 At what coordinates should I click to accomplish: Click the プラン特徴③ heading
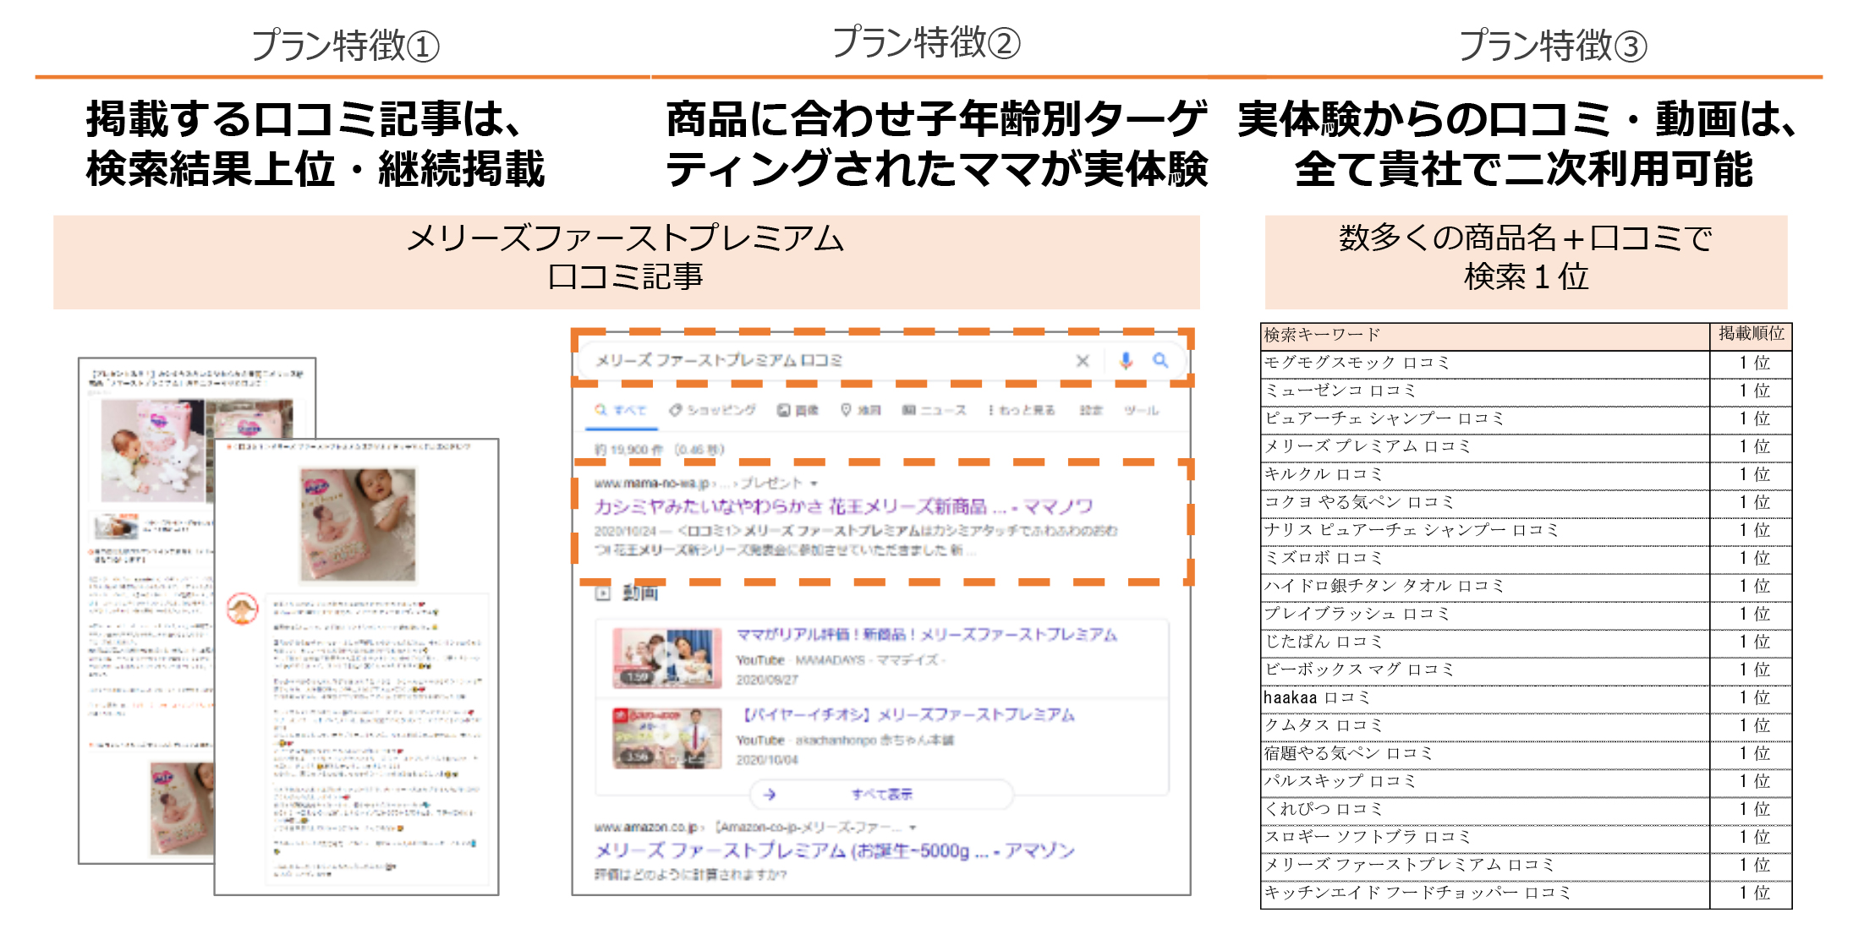pyautogui.click(x=1553, y=46)
